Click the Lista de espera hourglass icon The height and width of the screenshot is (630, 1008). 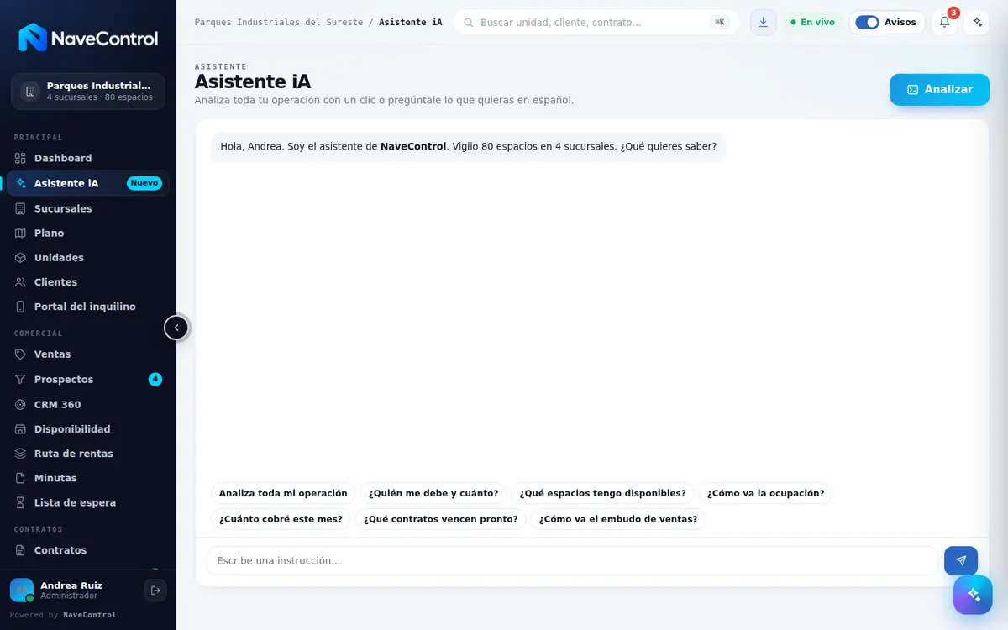tap(21, 502)
